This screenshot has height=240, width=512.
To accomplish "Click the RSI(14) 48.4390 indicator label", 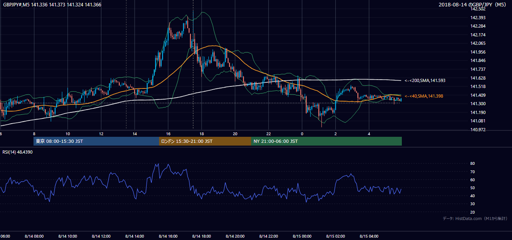I will point(18,152).
